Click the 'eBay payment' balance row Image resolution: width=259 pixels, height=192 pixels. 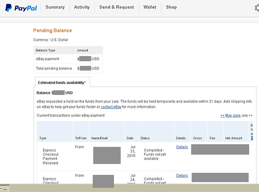click(68, 59)
